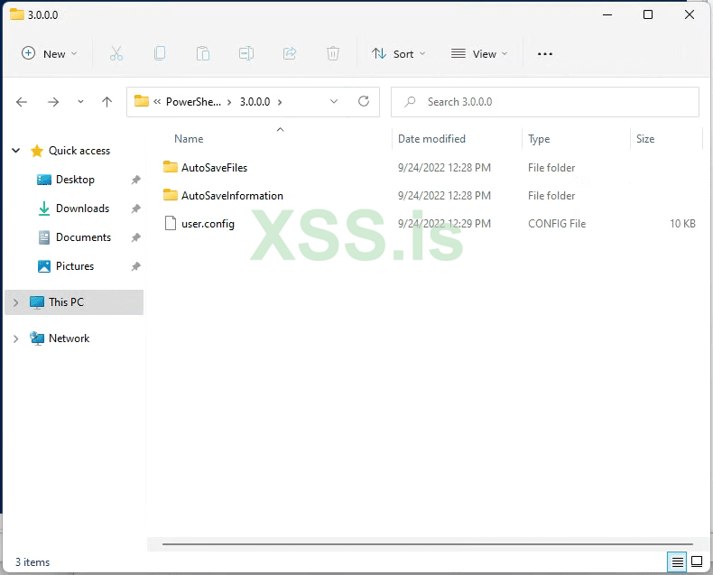
Task: Click the user.config file icon
Action: tap(171, 223)
